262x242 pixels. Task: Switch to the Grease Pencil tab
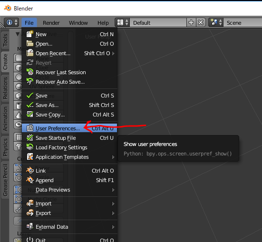(x=5, y=180)
